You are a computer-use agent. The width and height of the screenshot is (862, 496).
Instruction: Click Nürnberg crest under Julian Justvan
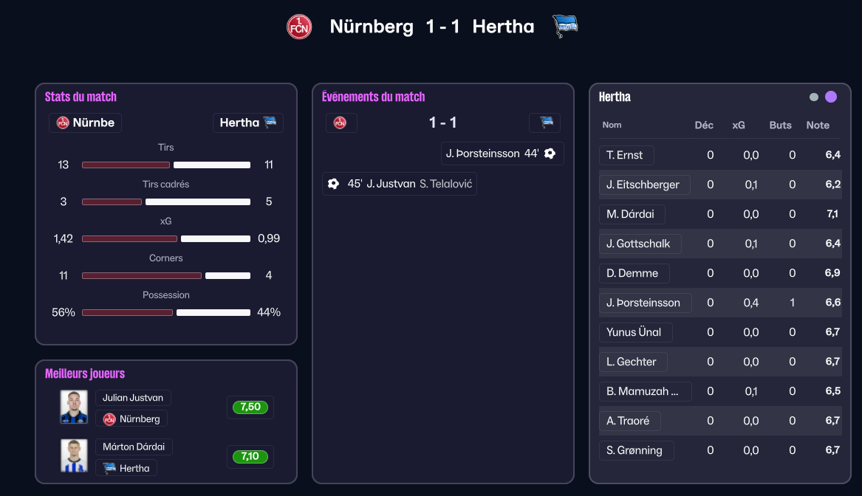pyautogui.click(x=109, y=419)
